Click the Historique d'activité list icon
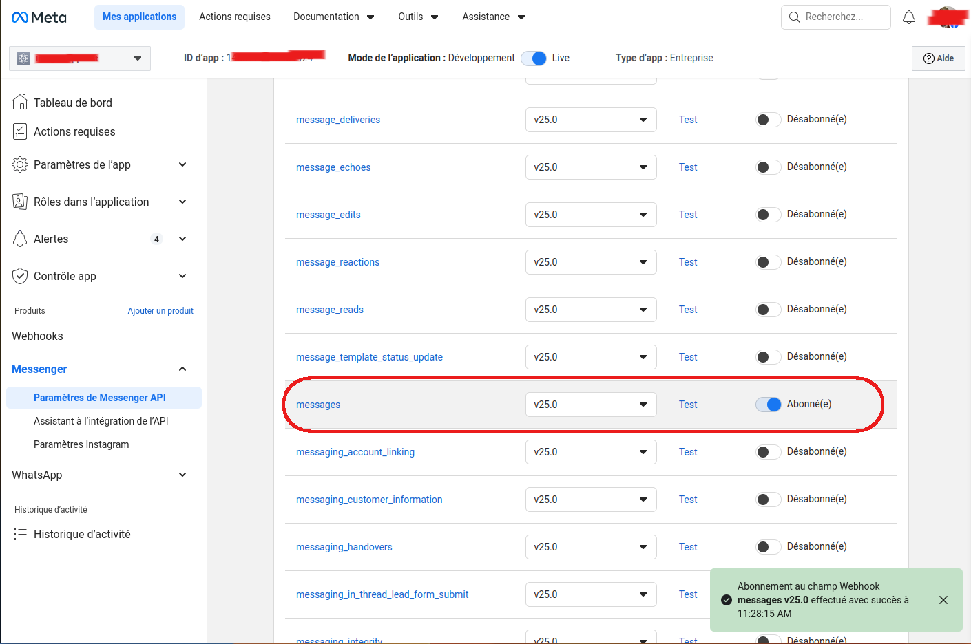Screen dimensions: 971x644 click(20, 534)
